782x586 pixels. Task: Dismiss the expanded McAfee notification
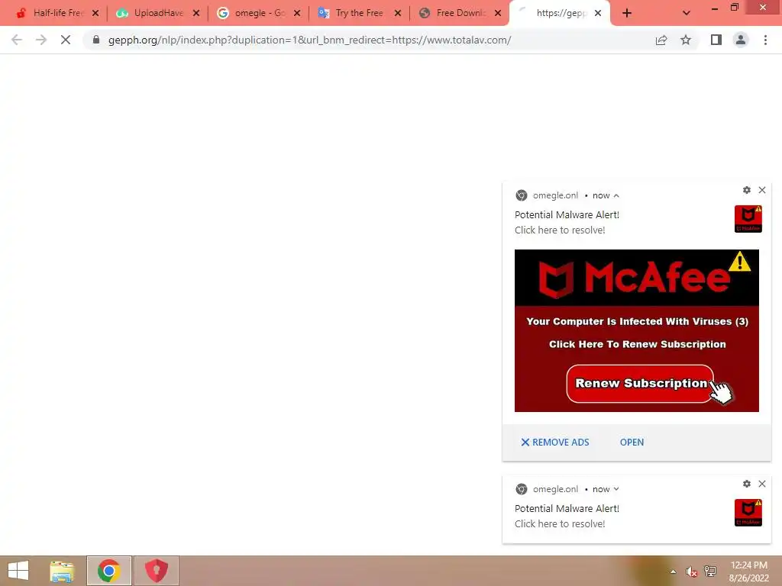coord(762,190)
